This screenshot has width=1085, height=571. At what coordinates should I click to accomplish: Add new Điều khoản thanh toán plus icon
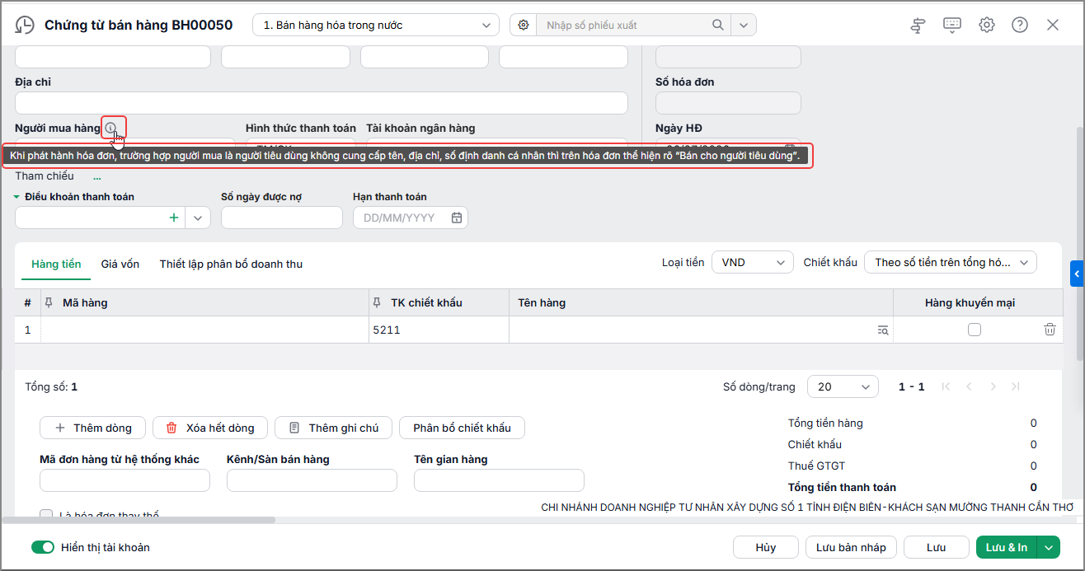pos(174,218)
